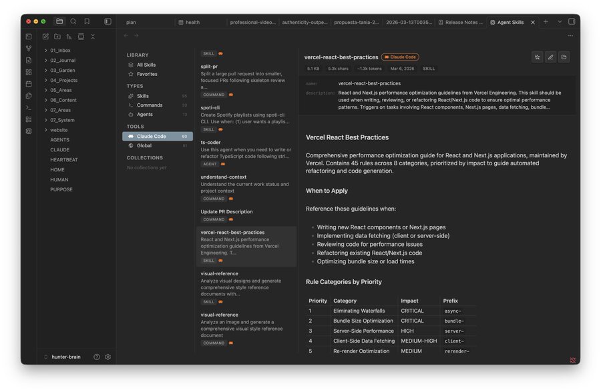601x392 pixels.
Task: Create a new note with the pencil icon
Action: click(45, 36)
